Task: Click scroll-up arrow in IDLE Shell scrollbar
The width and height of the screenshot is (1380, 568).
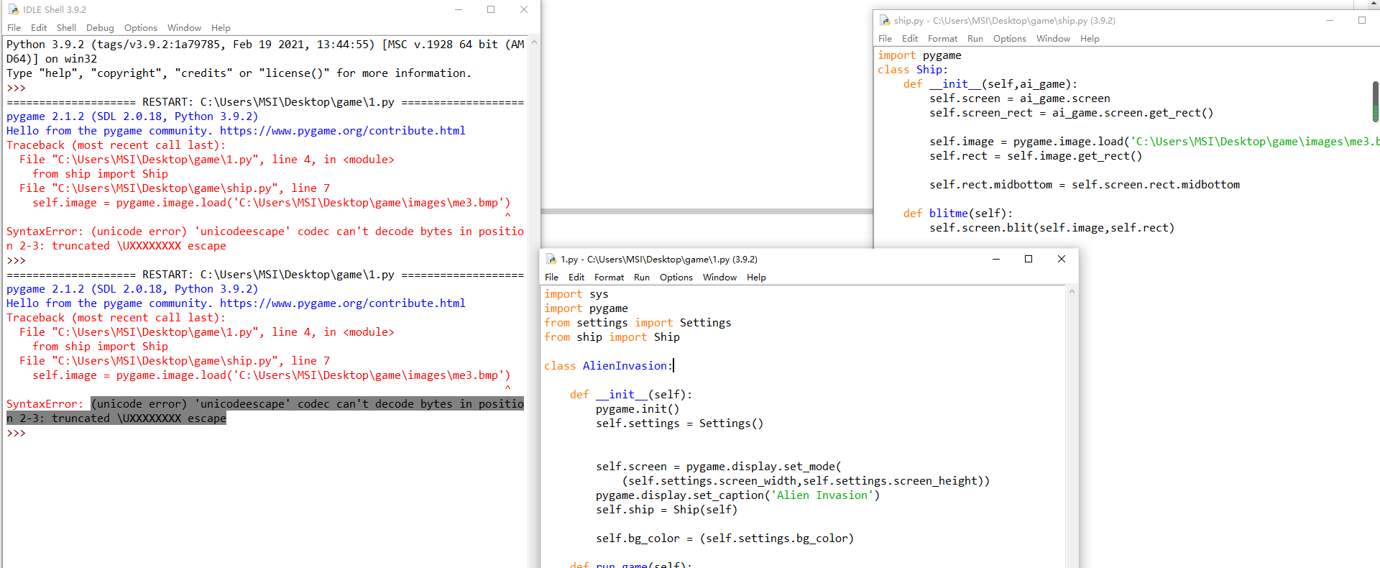Action: coord(534,42)
